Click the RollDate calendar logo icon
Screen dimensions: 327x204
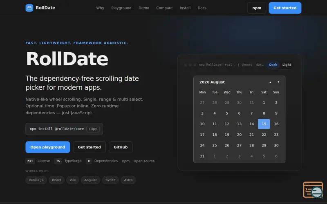[29, 8]
